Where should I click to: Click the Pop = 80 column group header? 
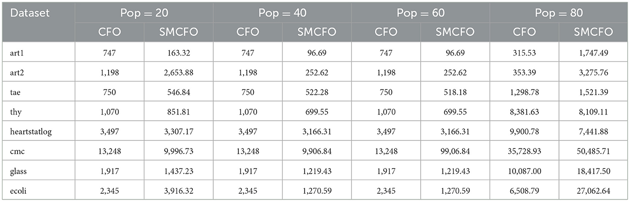click(559, 13)
